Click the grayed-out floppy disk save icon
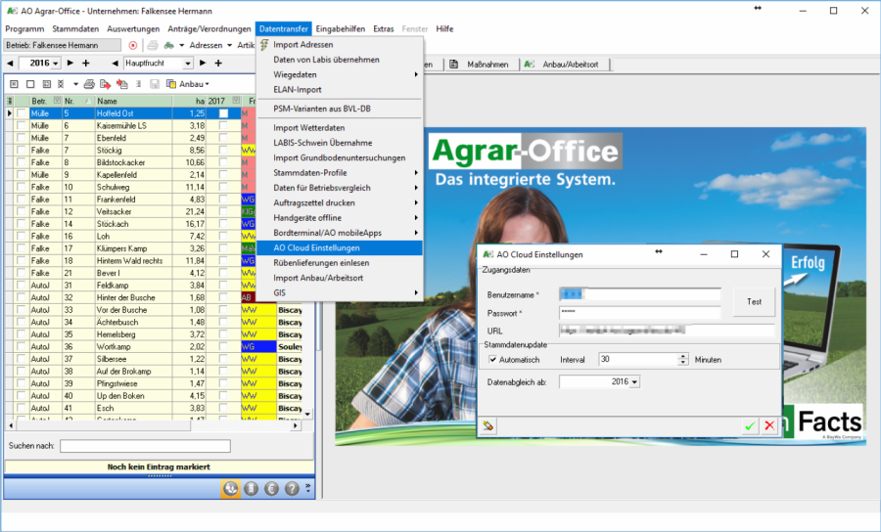This screenshot has height=532, width=881. (155, 84)
